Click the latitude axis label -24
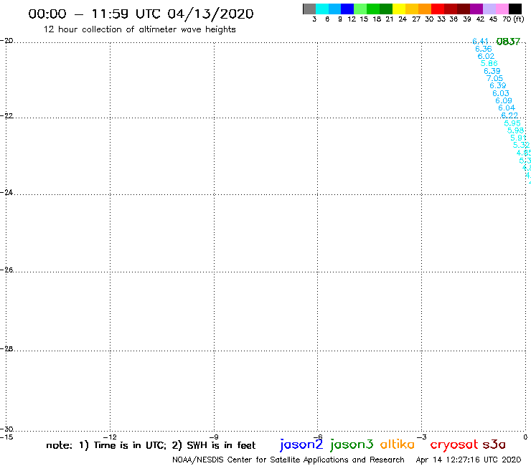The width and height of the screenshot is (531, 466). 6,192
